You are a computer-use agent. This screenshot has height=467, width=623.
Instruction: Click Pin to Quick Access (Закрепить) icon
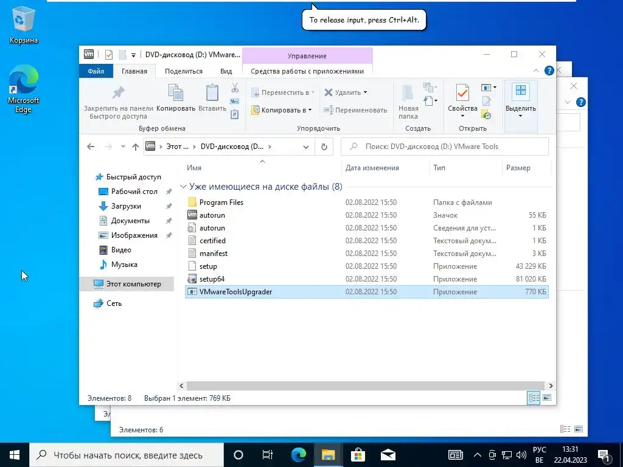coord(118,92)
